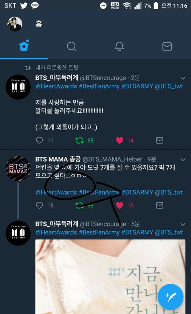Unlike BTS MAMA tweet with 15 likes
This screenshot has height=314, width=191.
click(119, 205)
